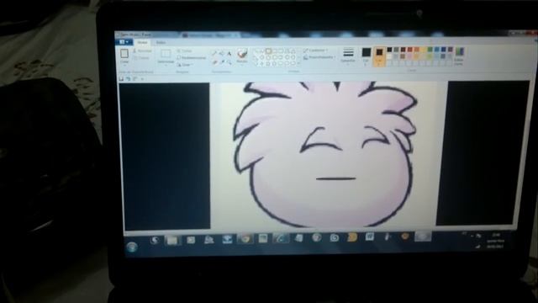This screenshot has width=538, height=303.
Task: Click the puffle drawing on the canvas
Action: coord(325,155)
